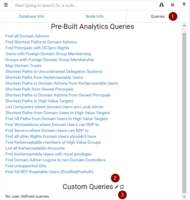Switch to the Node Info tab
The width and height of the screenshot is (190, 200).
[94, 16]
